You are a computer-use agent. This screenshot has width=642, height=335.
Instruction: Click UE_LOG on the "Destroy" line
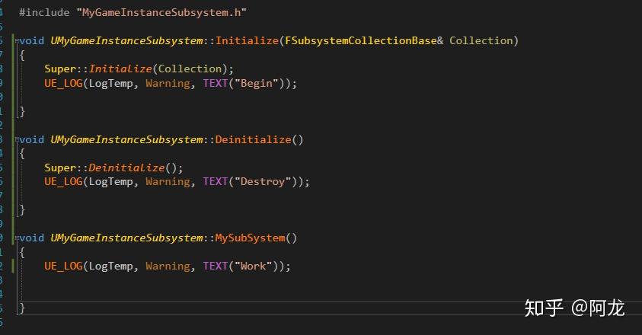[x=63, y=182]
